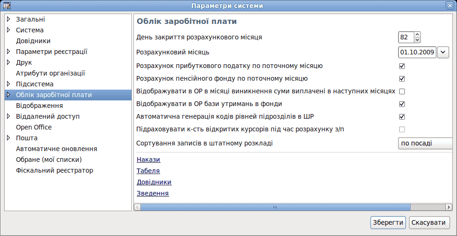Decrease the closing day spinner value
This screenshot has width=457, height=236.
point(418,40)
